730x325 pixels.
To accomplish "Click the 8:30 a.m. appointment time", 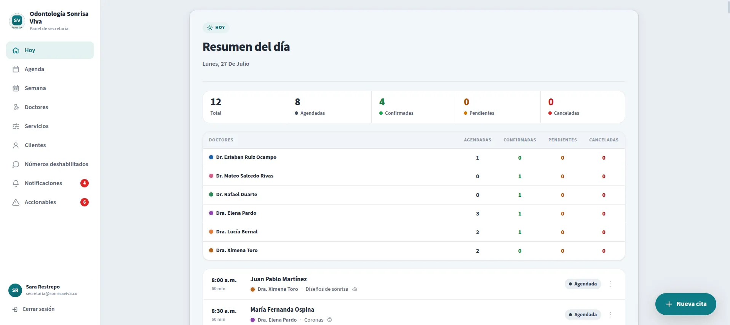I will coord(224,311).
